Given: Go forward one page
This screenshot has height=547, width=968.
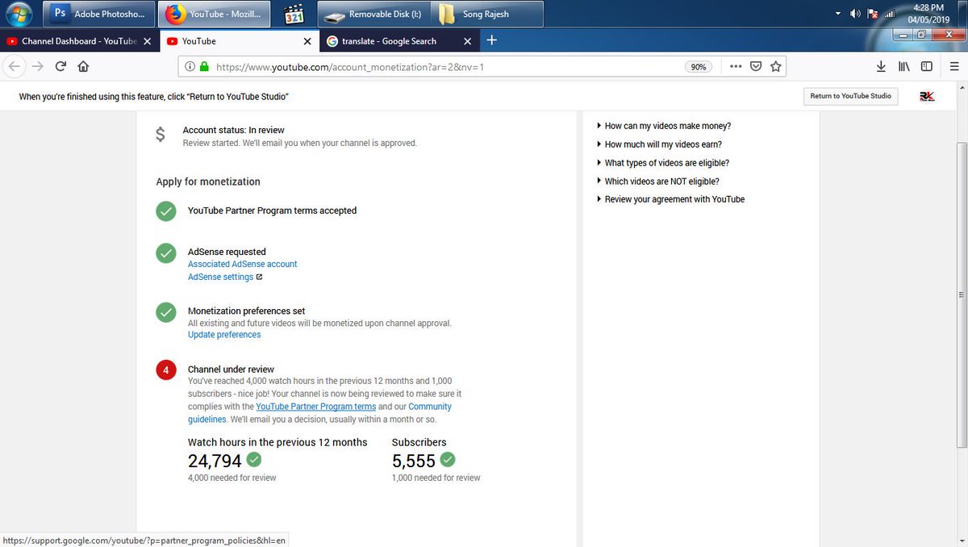Looking at the screenshot, I should point(37,67).
